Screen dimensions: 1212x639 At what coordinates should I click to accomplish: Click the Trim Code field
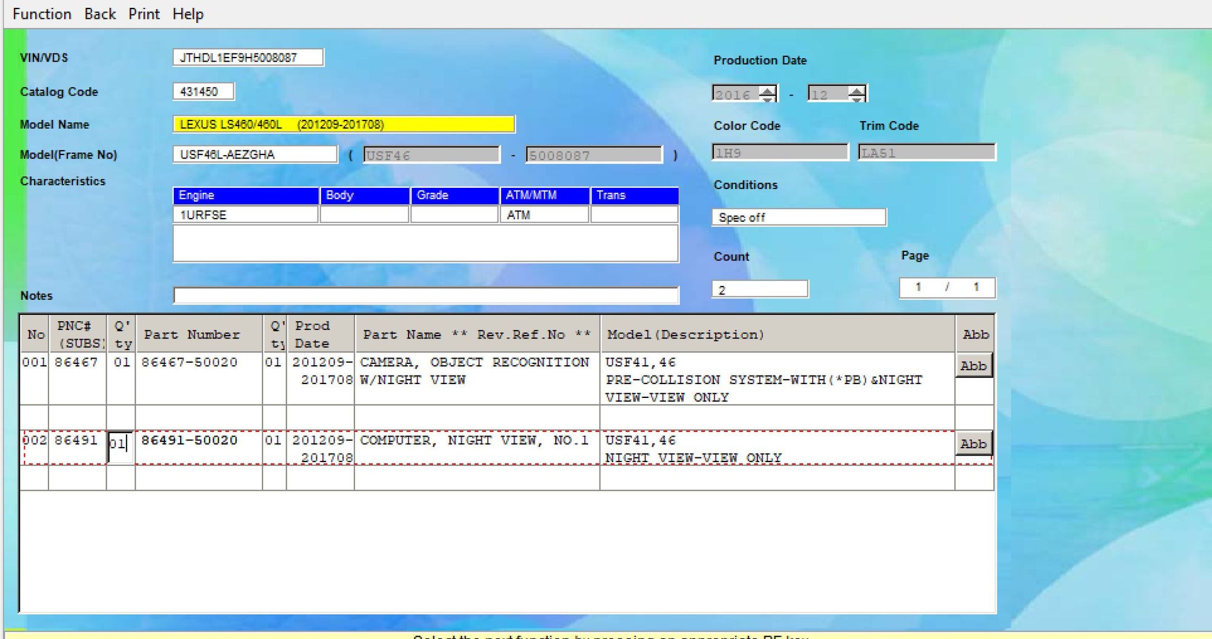926,153
